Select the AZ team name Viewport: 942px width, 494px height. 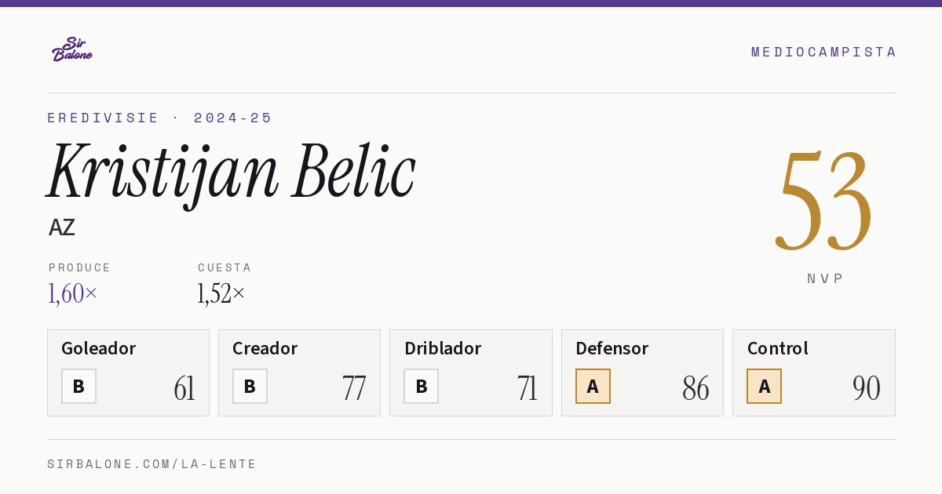pyautogui.click(x=62, y=227)
